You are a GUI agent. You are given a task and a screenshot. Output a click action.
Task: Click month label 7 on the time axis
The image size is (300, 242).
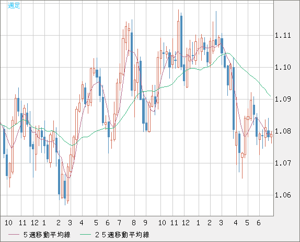tap(119, 223)
